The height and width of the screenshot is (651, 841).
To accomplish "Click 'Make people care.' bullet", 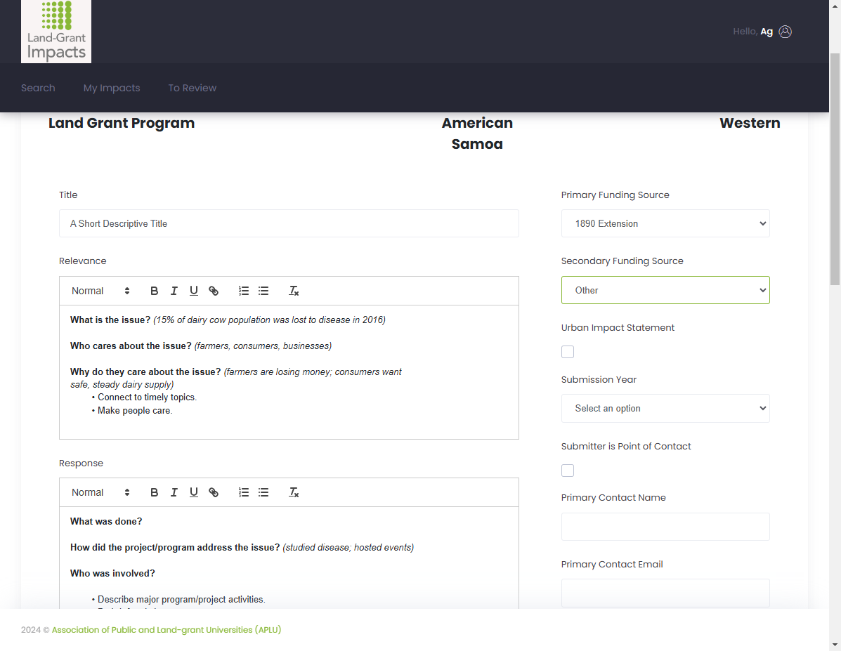I will (135, 411).
